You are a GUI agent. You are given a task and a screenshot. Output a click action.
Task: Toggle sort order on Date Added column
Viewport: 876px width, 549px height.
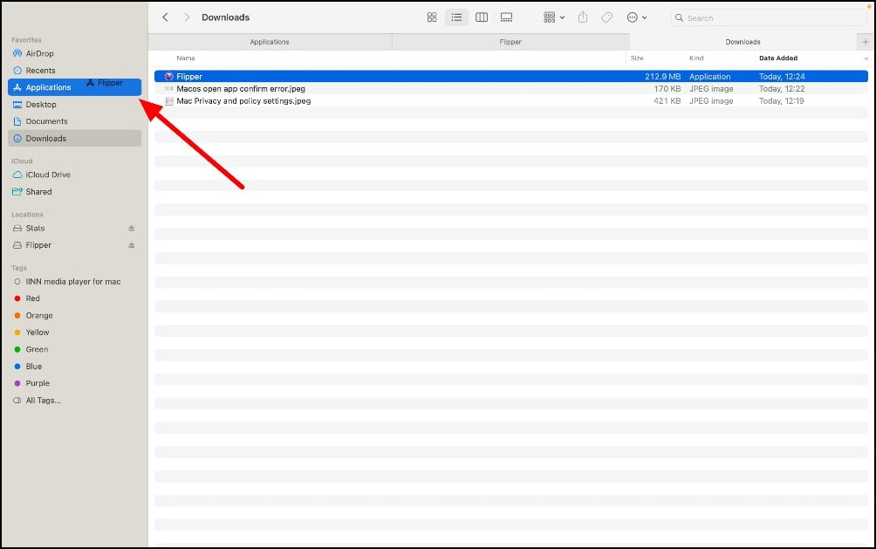(864, 58)
